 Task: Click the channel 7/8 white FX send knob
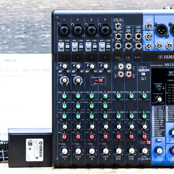point(132,127)
